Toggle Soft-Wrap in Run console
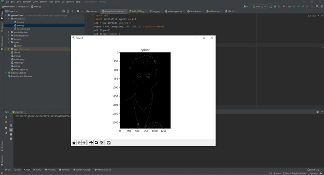The height and width of the screenshot is (175, 324). pos(11,126)
